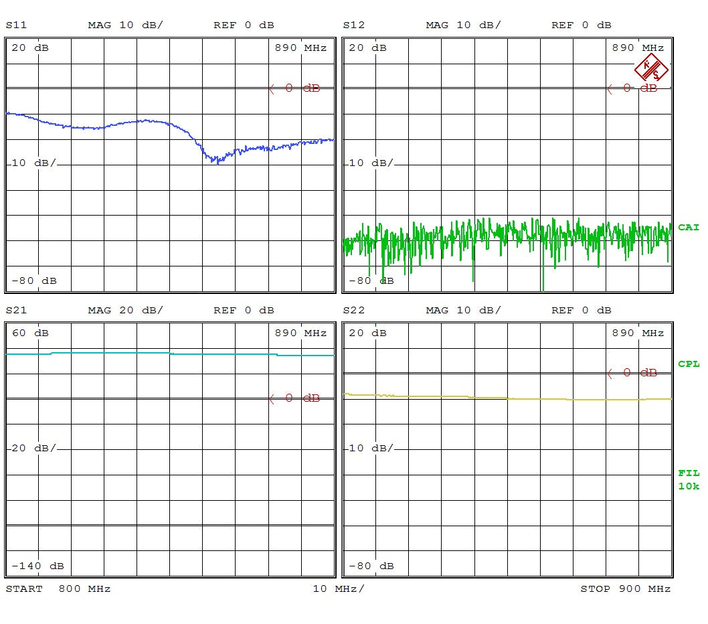Image resolution: width=708 pixels, height=624 pixels.
Task: Click the CPL status indicator
Action: click(689, 365)
